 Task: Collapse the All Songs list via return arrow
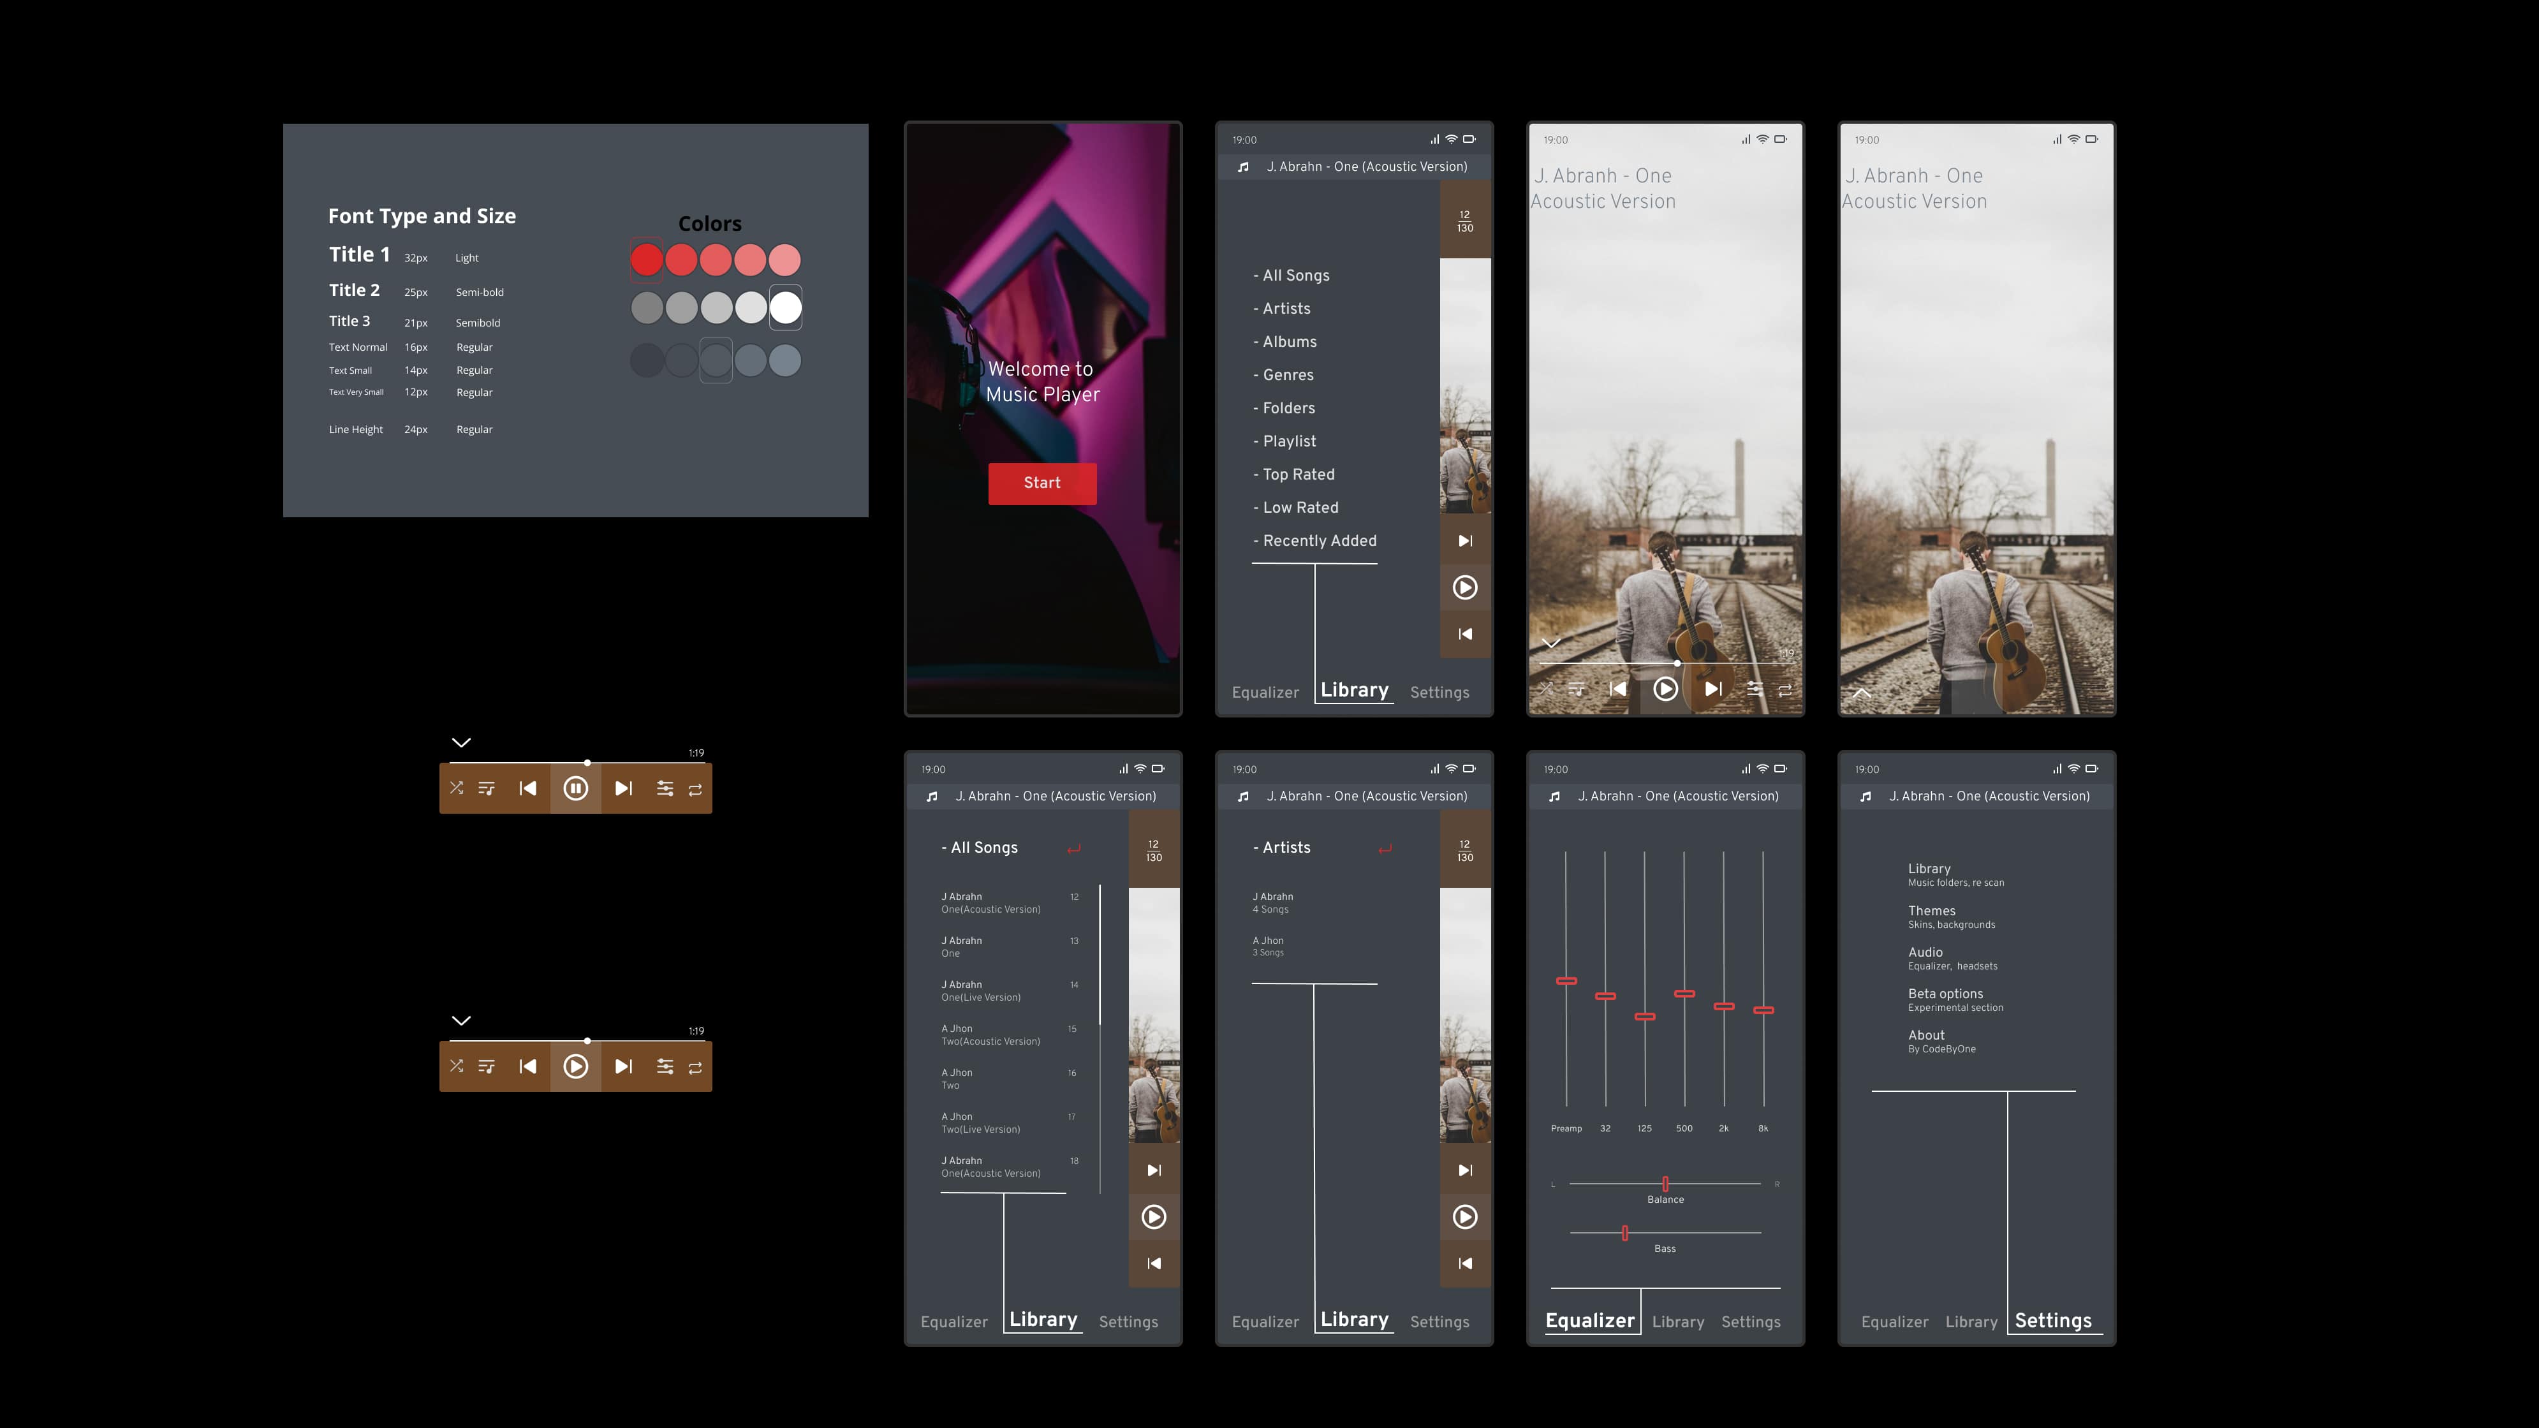[x=1075, y=848]
